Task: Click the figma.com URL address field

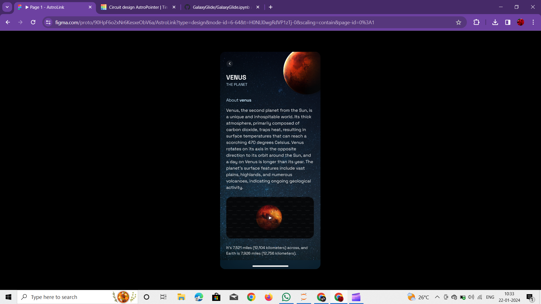Action: (x=214, y=23)
